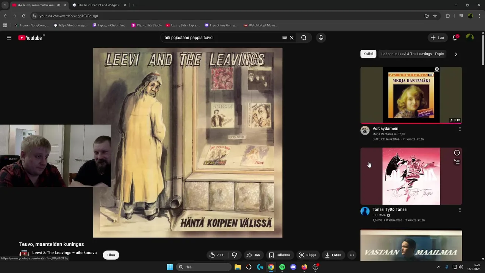Add Tanssi Tyttö Tanssi to Watch later
This screenshot has height=273, width=485.
pos(457,152)
